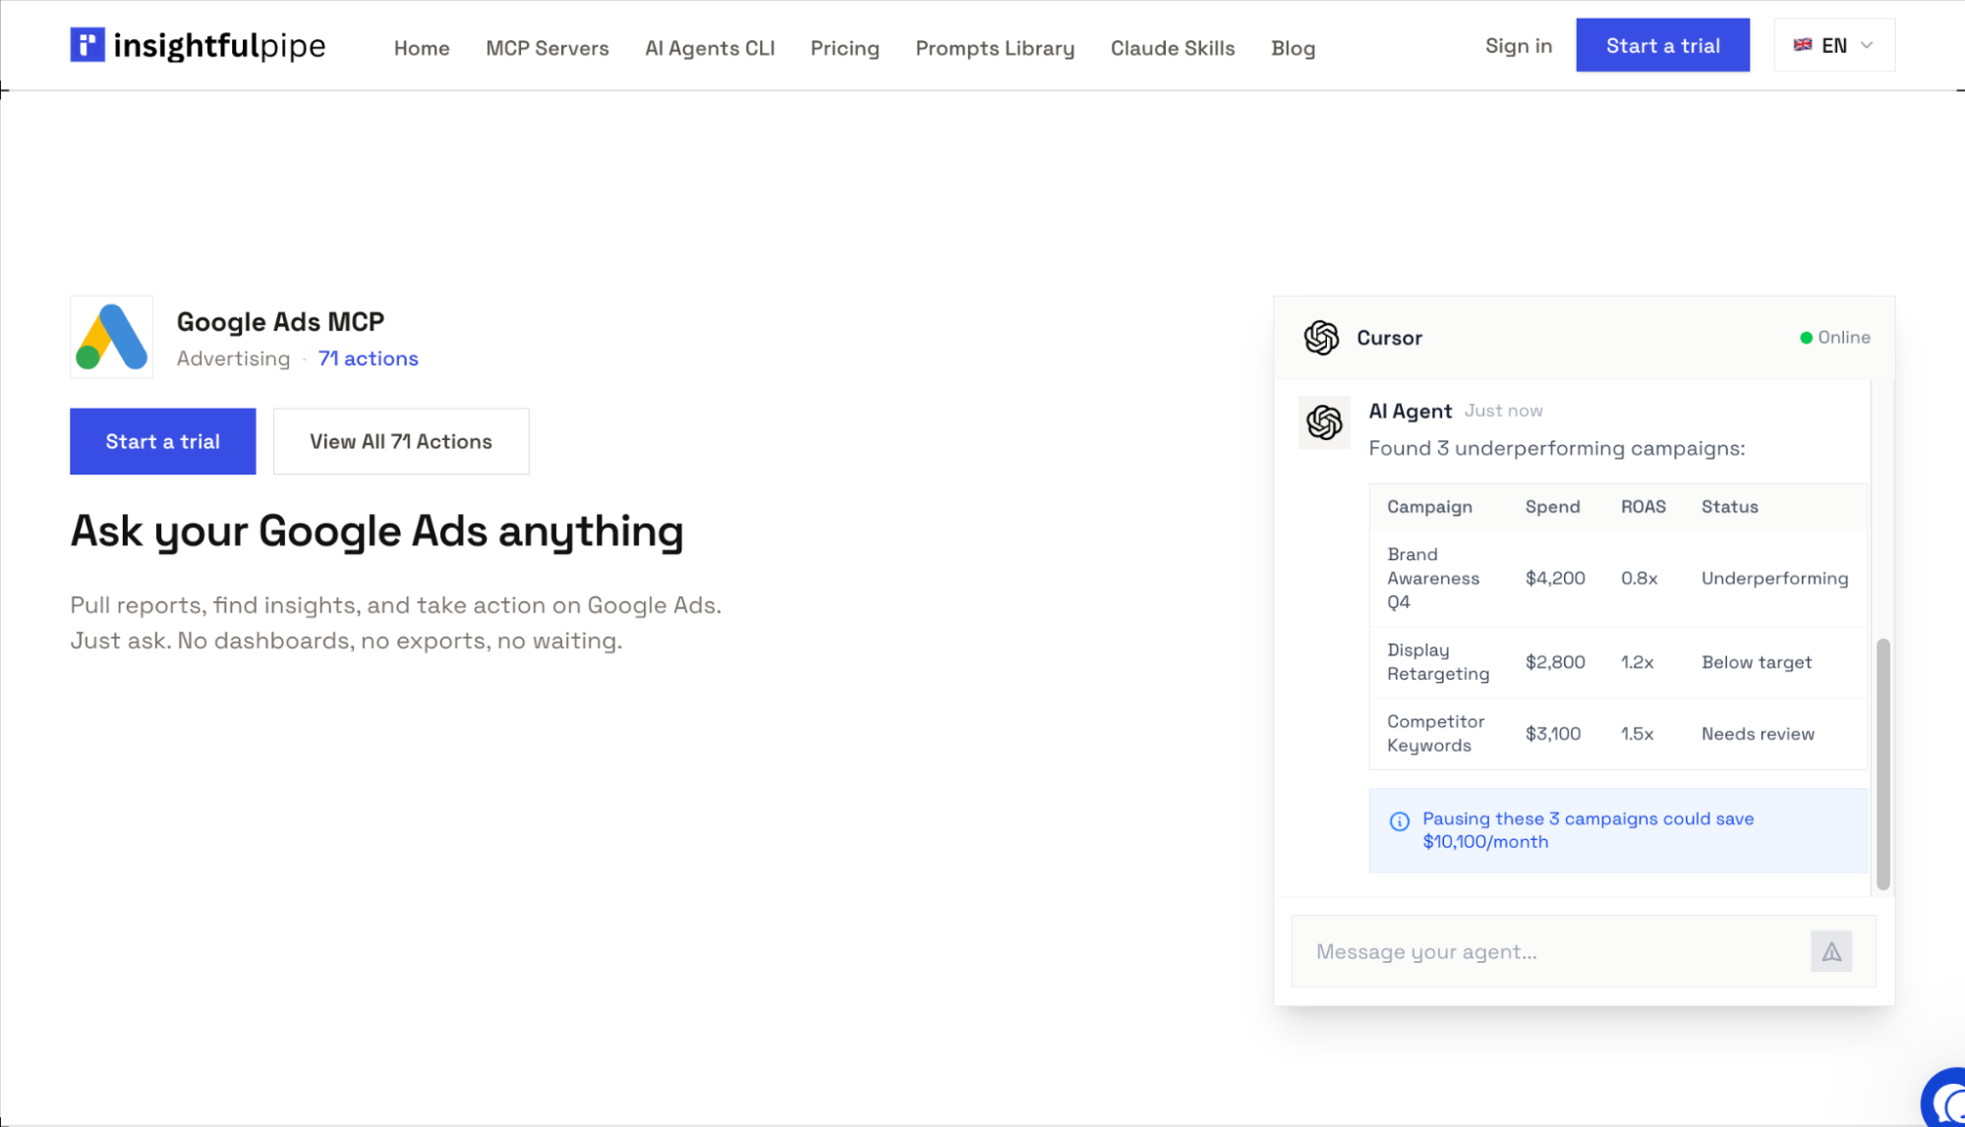Click the Advertising category label
Viewport: 1965px width, 1127px height.
pos(233,359)
